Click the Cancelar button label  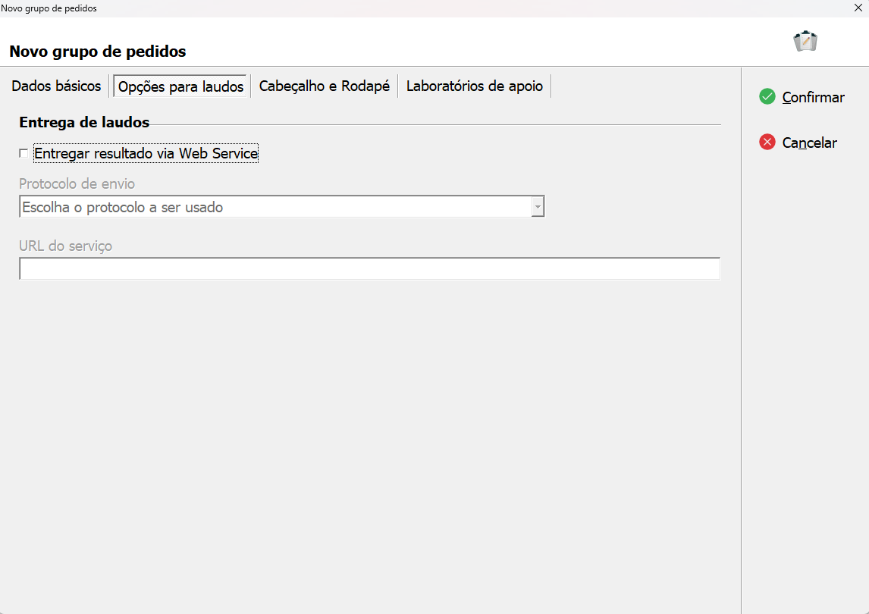[809, 143]
